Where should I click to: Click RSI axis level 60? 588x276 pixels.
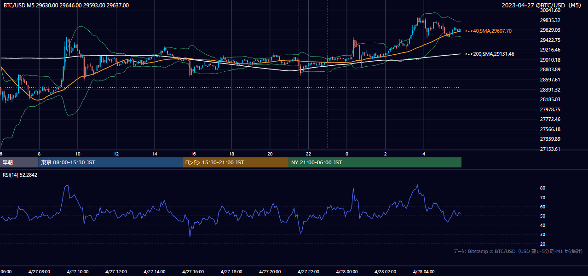(543, 207)
